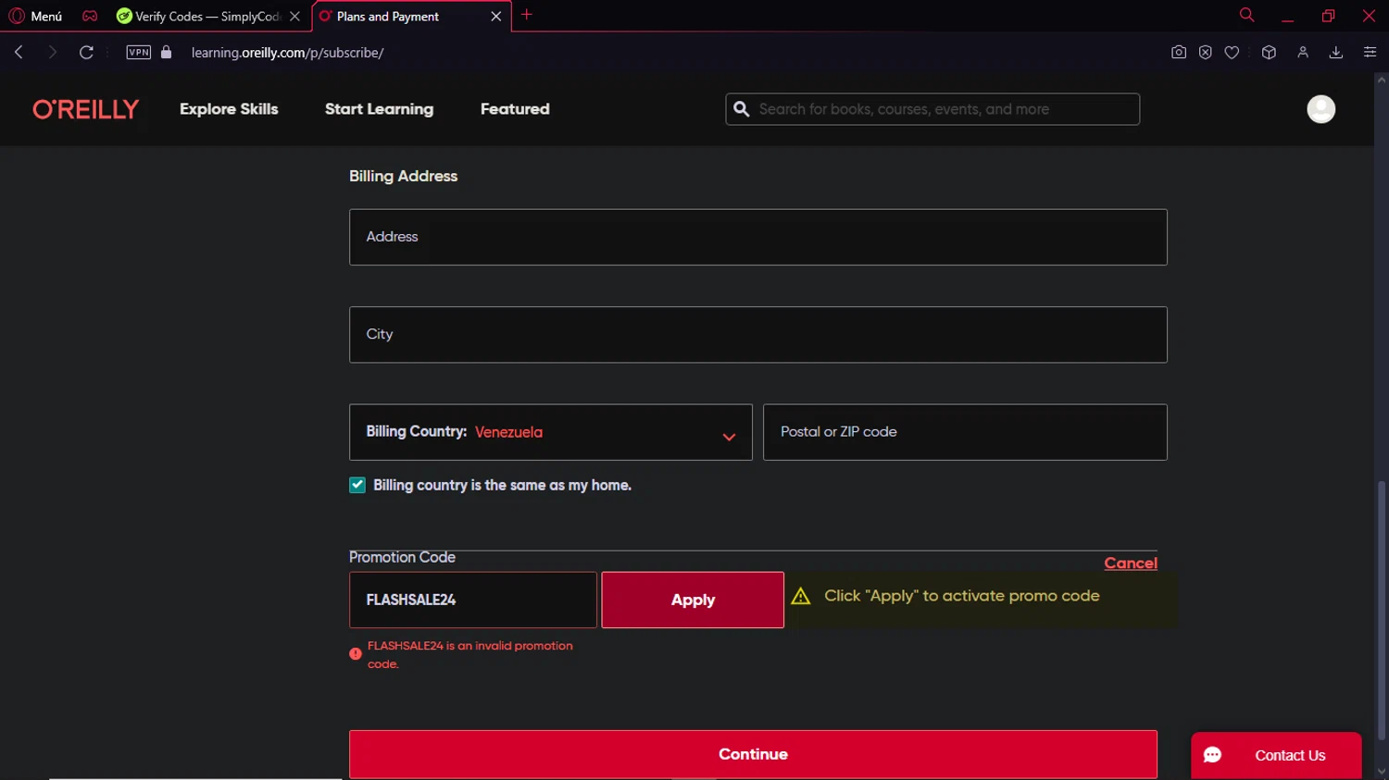Open the Explore Skills menu

pyautogui.click(x=229, y=109)
